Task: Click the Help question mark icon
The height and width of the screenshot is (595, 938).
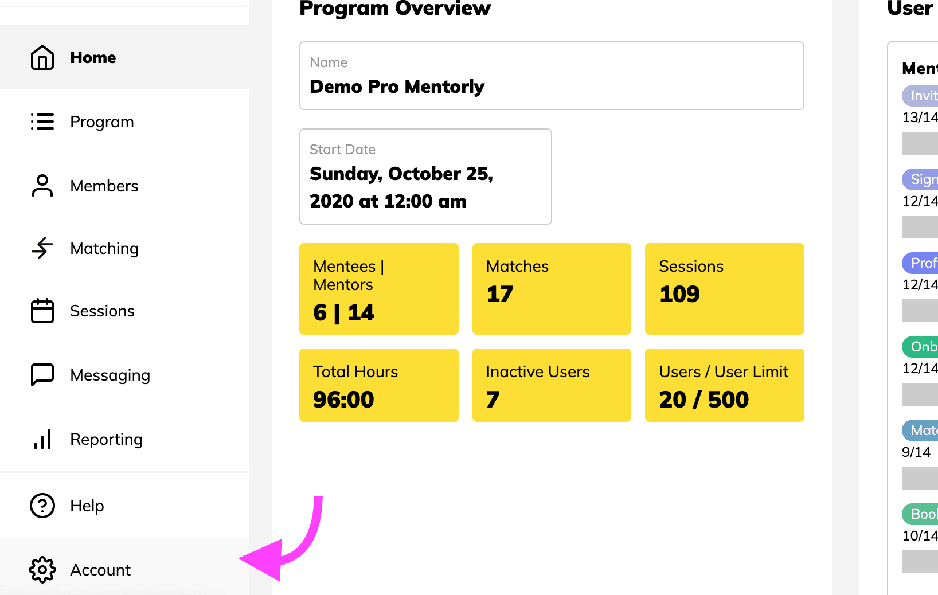Action: [42, 506]
